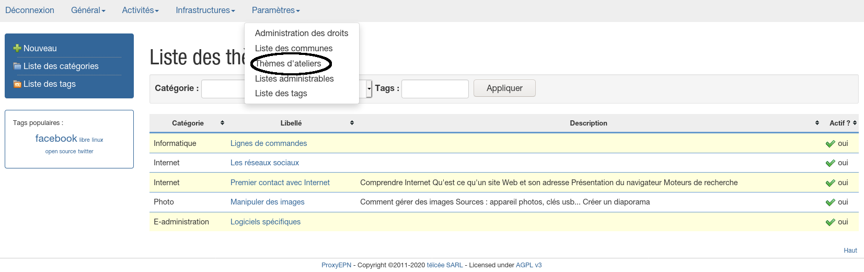Screen dimensions: 864x272
Task: Open the Activités dropdown menu
Action: coord(140,10)
